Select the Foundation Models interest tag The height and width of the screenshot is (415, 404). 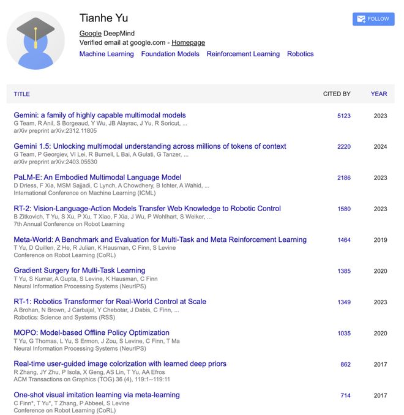pyautogui.click(x=170, y=54)
